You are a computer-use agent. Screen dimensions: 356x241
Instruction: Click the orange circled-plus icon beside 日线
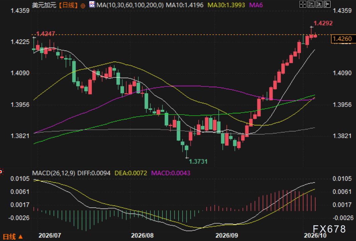(x=83, y=6)
